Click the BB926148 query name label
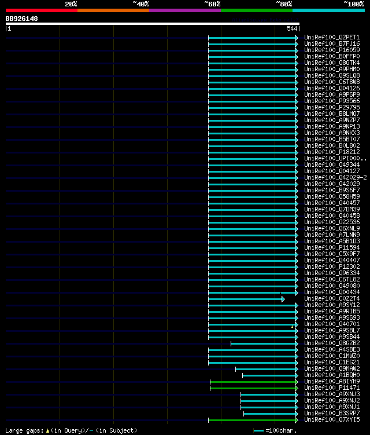The width and height of the screenshot is (370, 435). tap(21, 19)
